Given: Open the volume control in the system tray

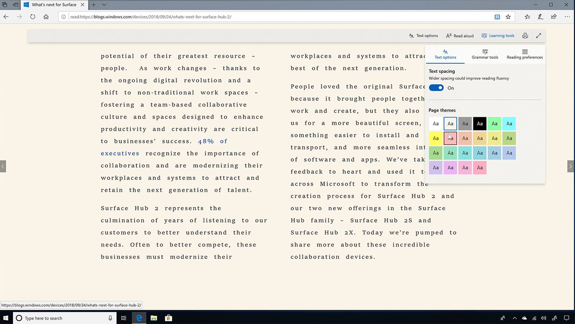Looking at the screenshot, I should click(544, 318).
